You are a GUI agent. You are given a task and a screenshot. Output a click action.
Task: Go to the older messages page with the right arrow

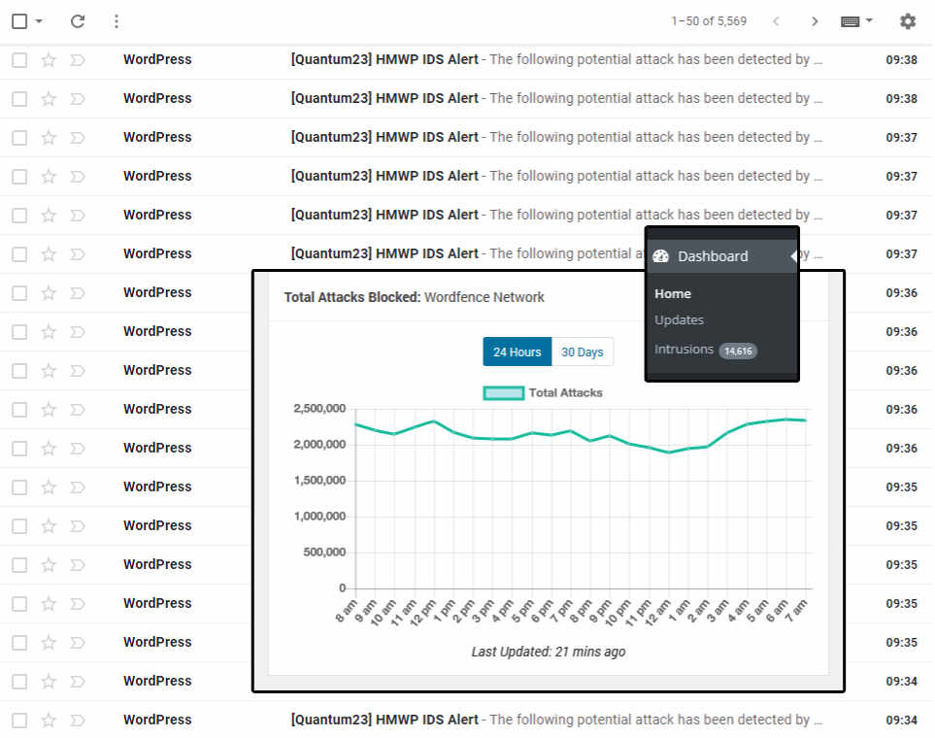815,21
